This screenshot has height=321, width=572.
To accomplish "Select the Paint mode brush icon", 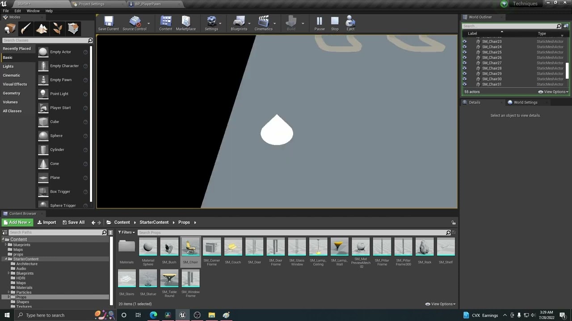I will (26, 29).
